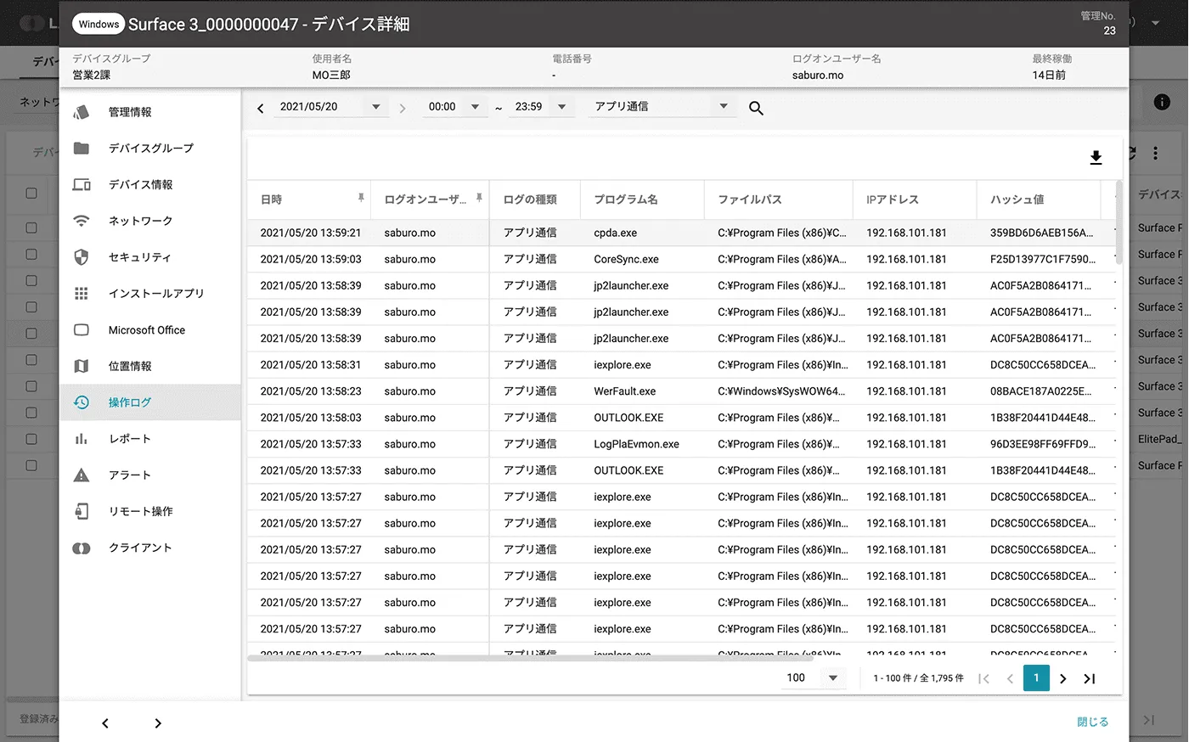Show next device at bottom left
Image resolution: width=1189 pixels, height=742 pixels.
coord(158,723)
